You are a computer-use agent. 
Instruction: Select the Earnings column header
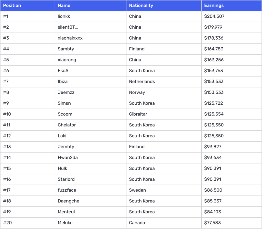click(x=214, y=5)
